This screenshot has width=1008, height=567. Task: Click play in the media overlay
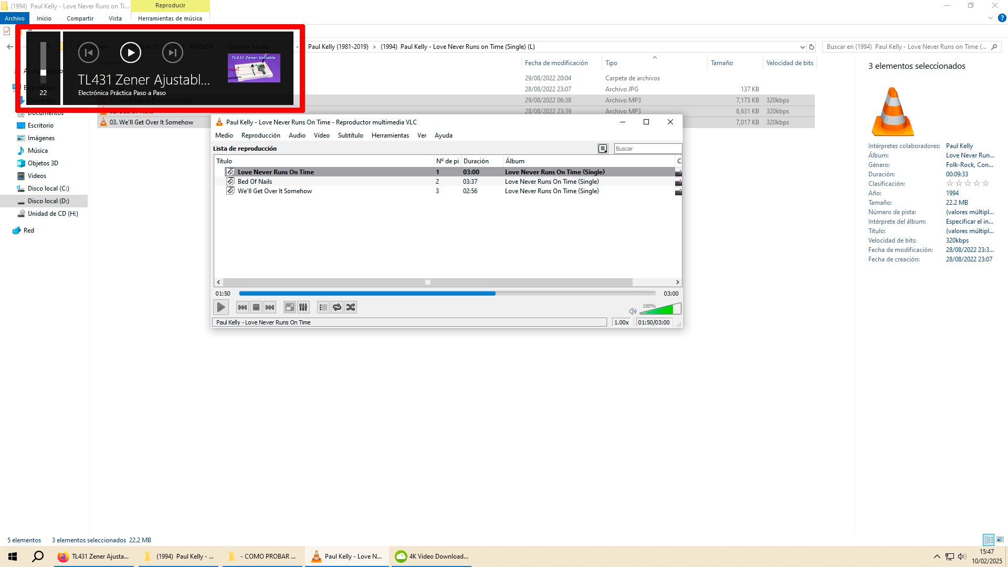pyautogui.click(x=131, y=52)
